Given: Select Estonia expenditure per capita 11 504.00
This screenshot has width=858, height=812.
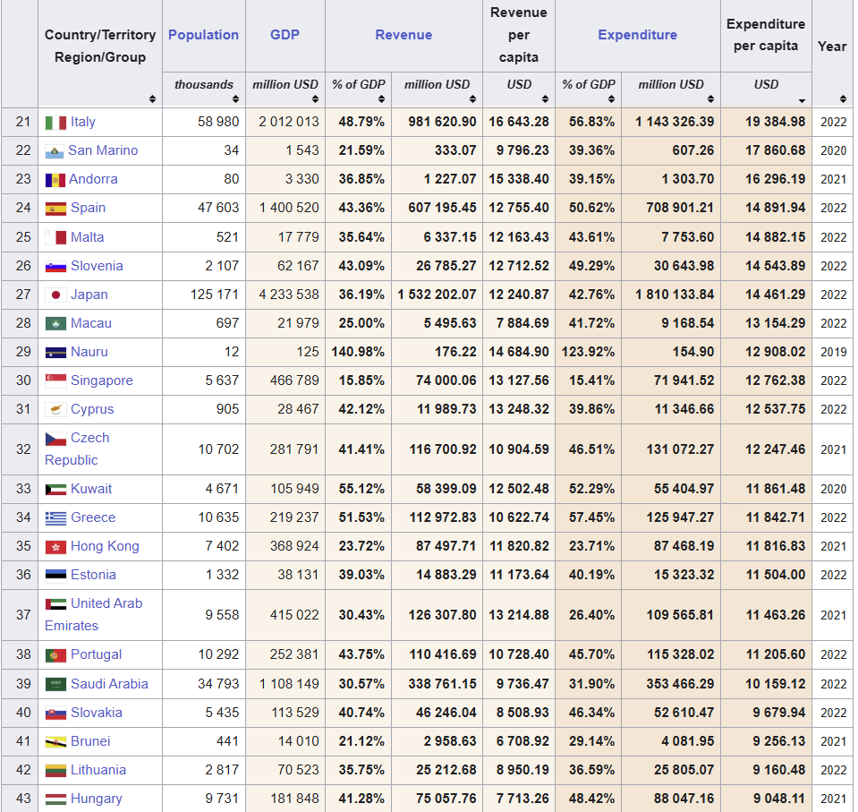Looking at the screenshot, I should [x=776, y=575].
